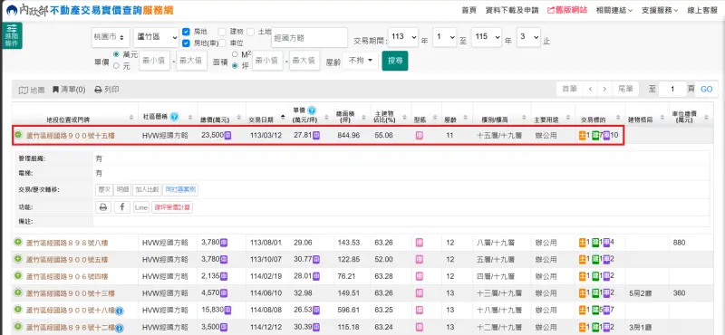Click the info icon beside 898號十二樓
725x335 pixels.
pos(119,328)
